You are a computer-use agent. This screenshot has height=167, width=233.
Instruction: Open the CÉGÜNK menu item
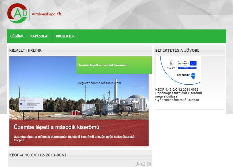[x=17, y=36]
